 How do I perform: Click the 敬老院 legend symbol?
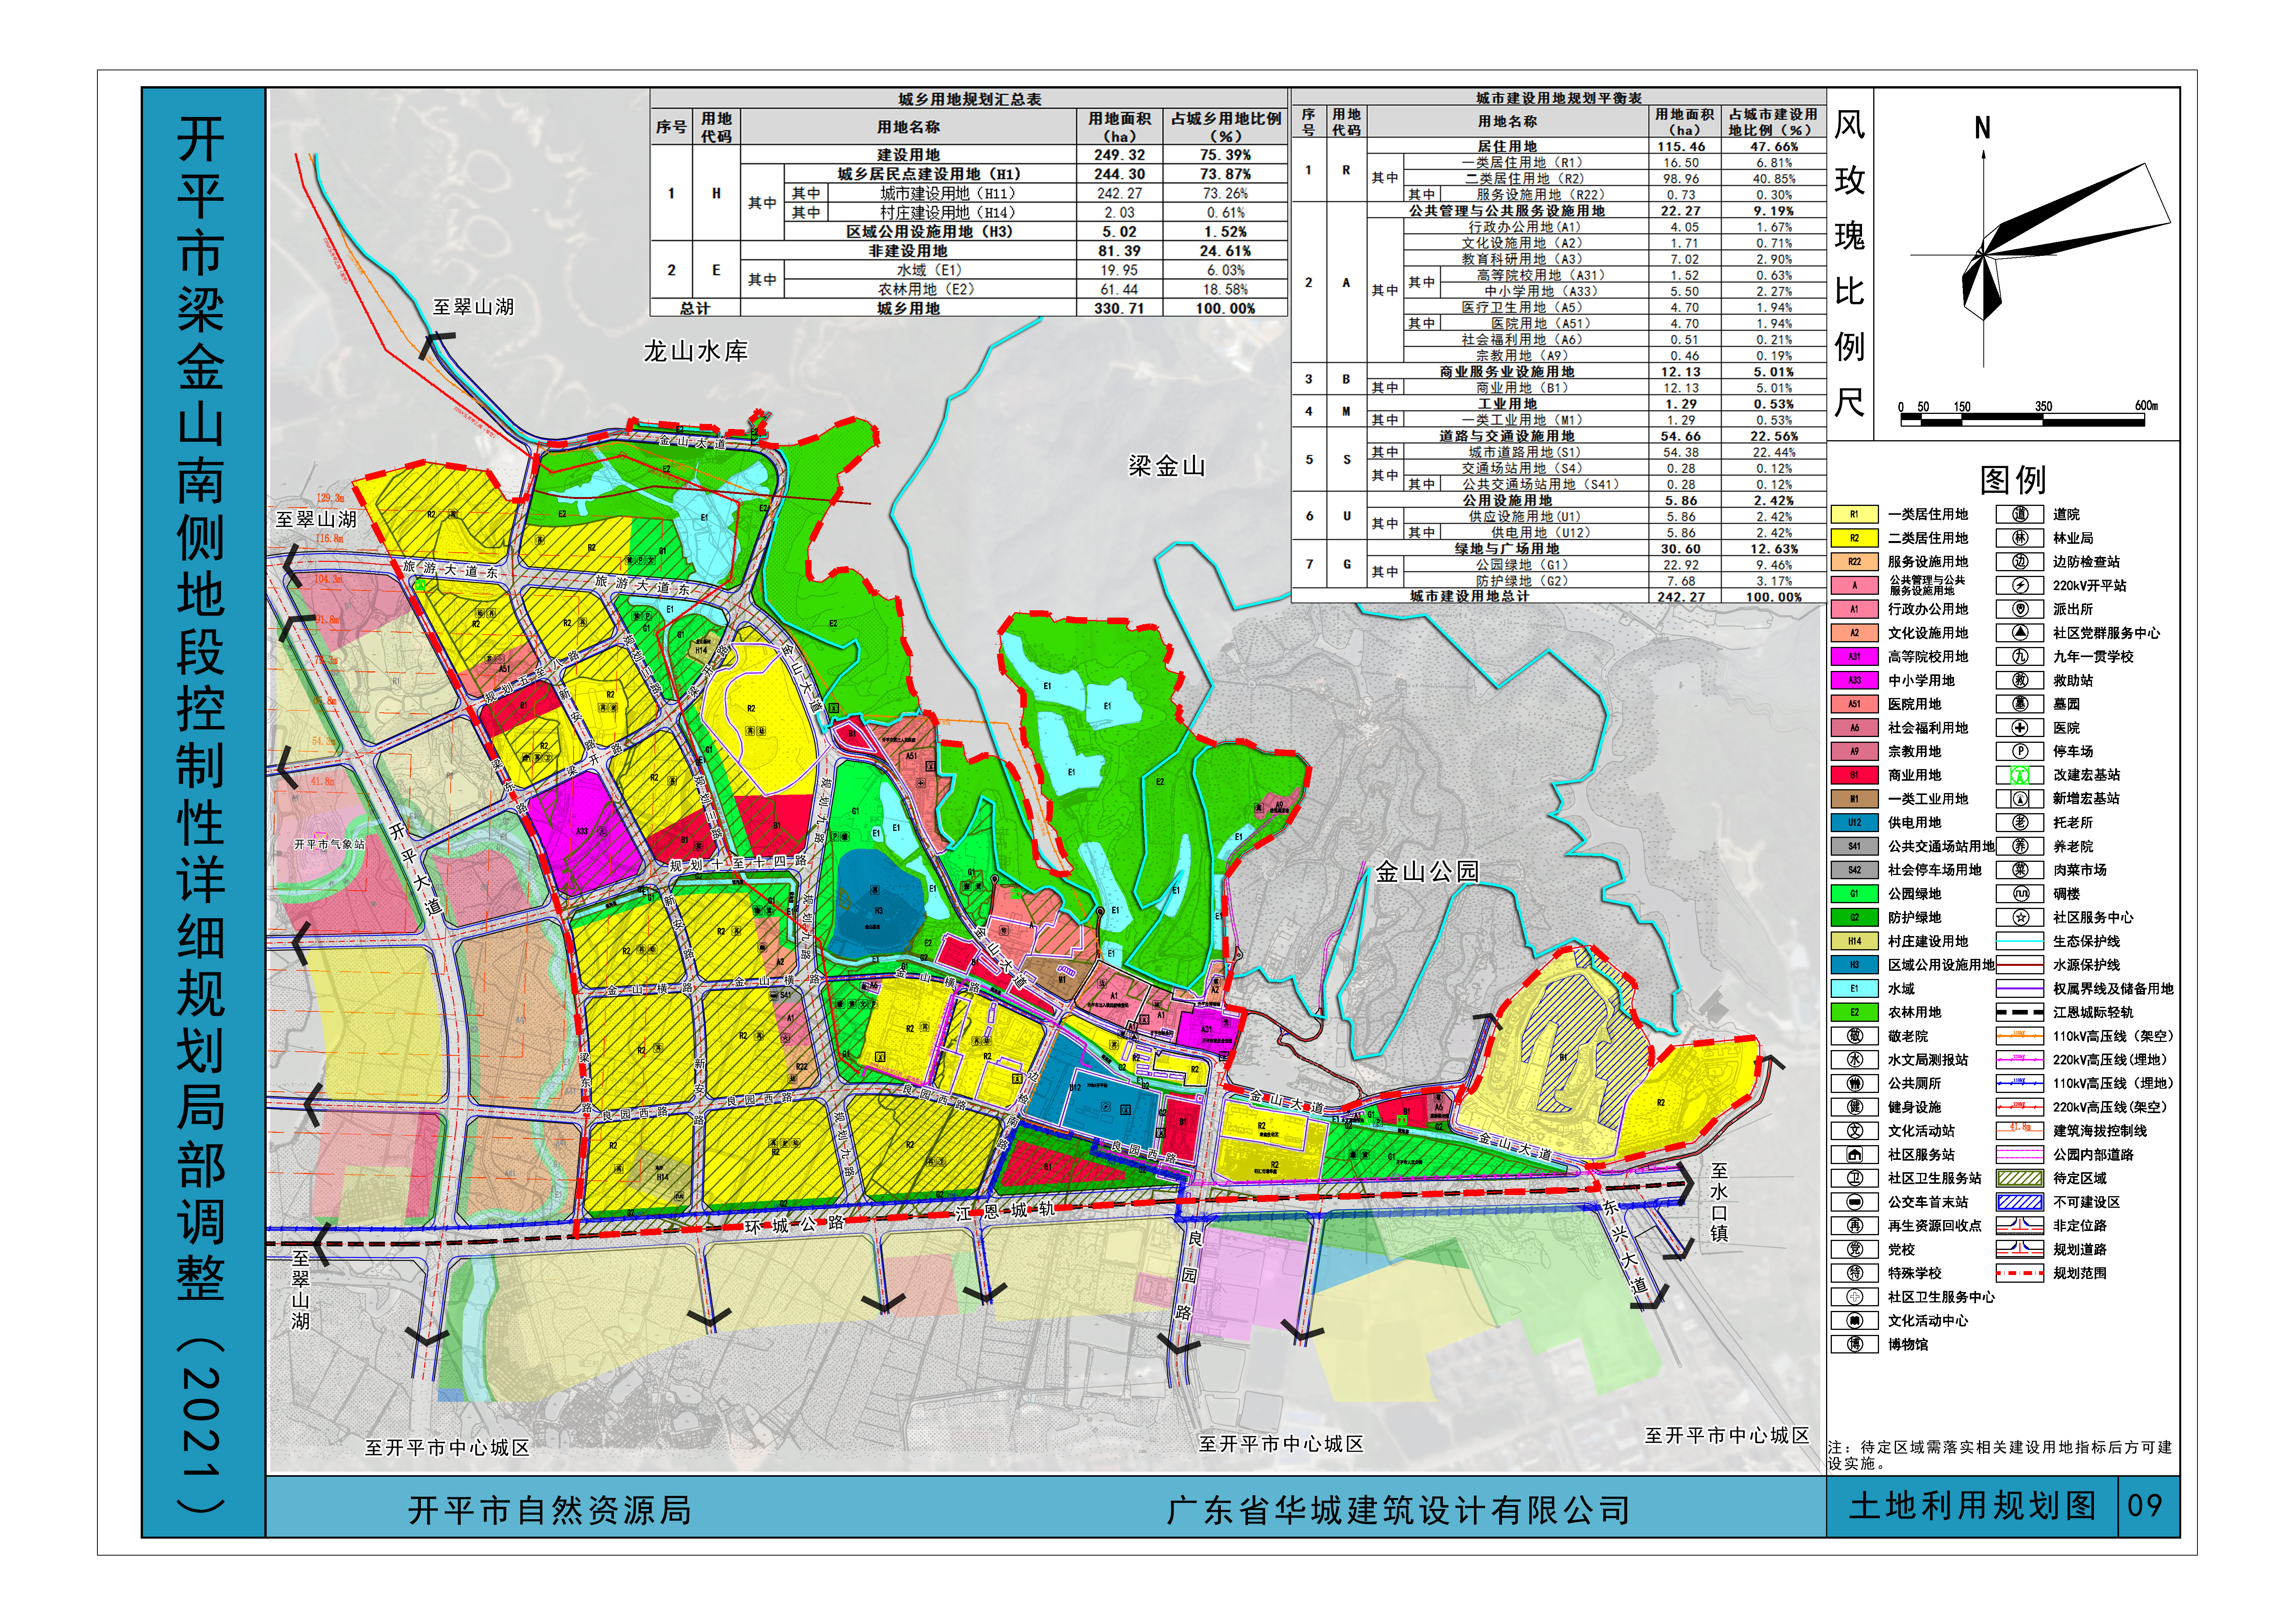(1855, 1036)
